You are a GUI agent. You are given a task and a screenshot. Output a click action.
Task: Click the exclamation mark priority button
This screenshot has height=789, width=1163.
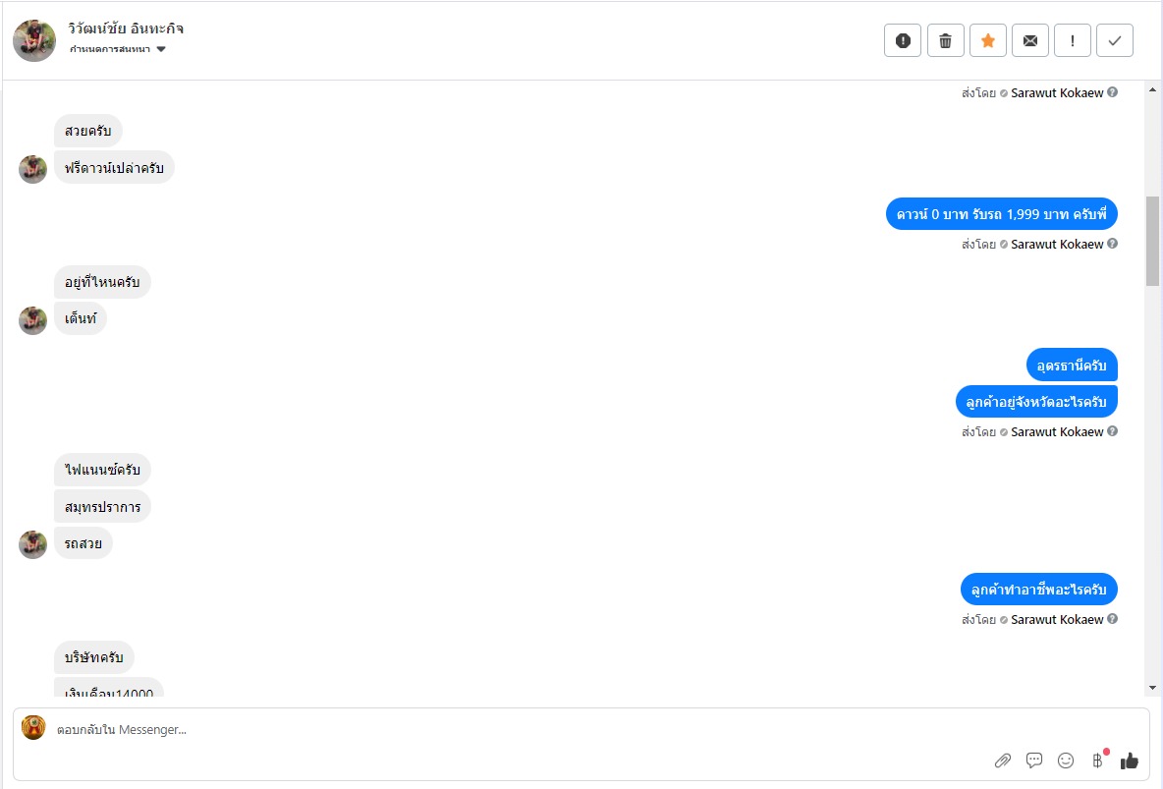[x=1073, y=40]
